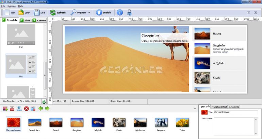The height and width of the screenshot is (139, 262).
Task: Click the Description text area
Action: 234,126
